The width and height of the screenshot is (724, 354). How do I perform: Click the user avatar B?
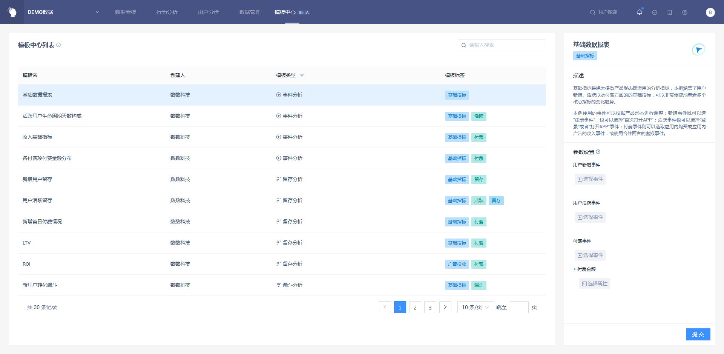click(710, 12)
